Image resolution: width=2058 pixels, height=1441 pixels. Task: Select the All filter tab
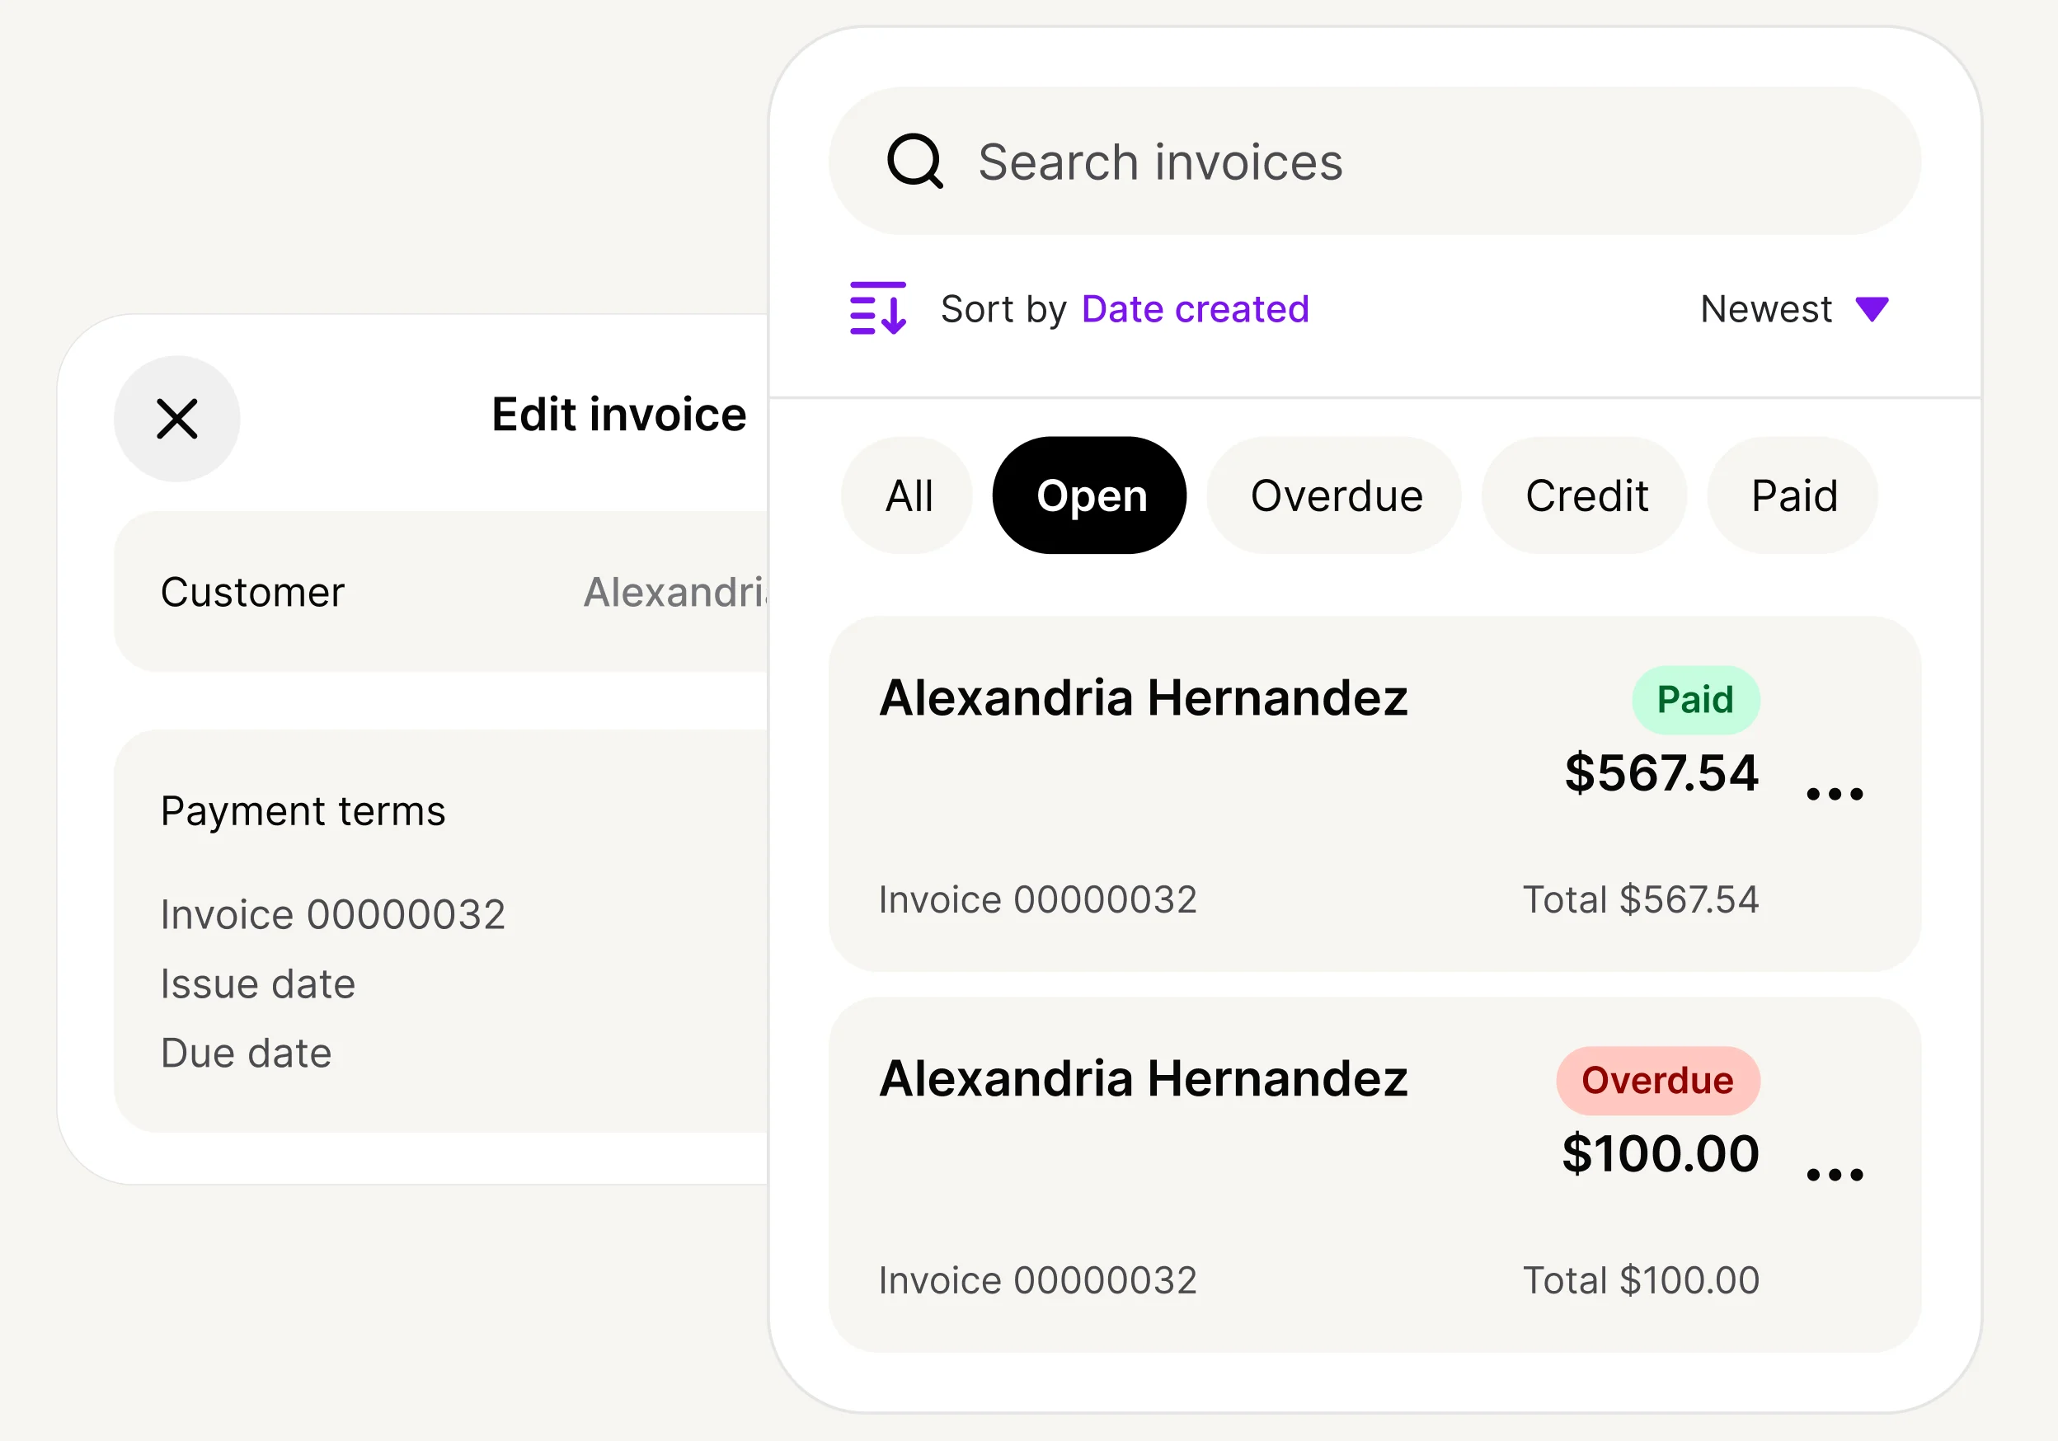pos(908,495)
